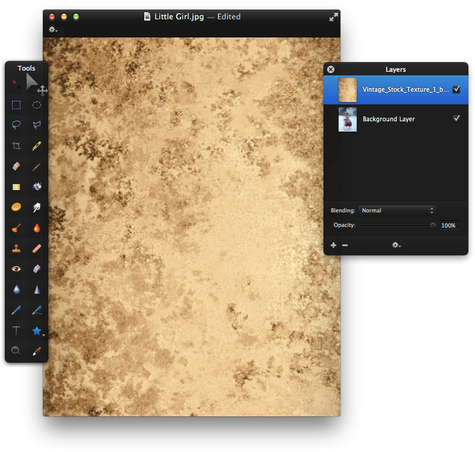Toggle Background Layer visibility checkbox
Image resolution: width=475 pixels, height=452 pixels.
456,119
